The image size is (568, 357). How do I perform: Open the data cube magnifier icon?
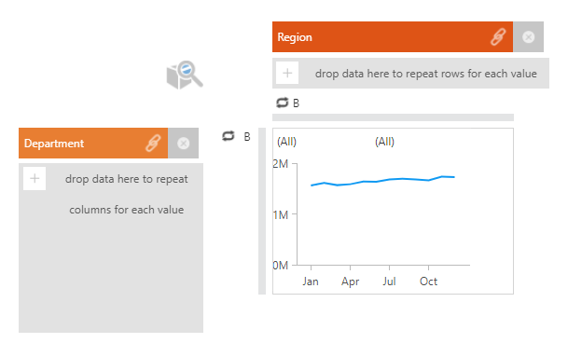coord(185,75)
